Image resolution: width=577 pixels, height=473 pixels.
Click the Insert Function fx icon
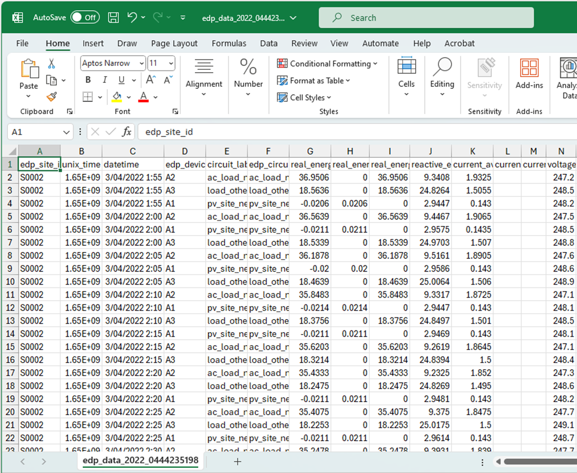point(127,132)
